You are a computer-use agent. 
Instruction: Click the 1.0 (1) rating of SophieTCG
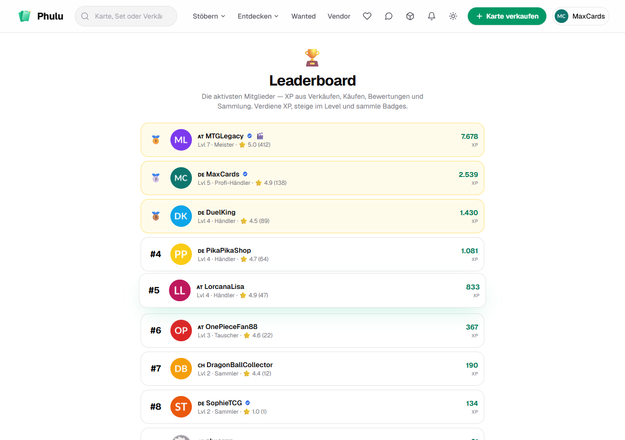pyautogui.click(x=259, y=412)
